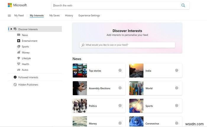207x127 pixels.
Task: Open Followed interests list
Action: click(28, 77)
